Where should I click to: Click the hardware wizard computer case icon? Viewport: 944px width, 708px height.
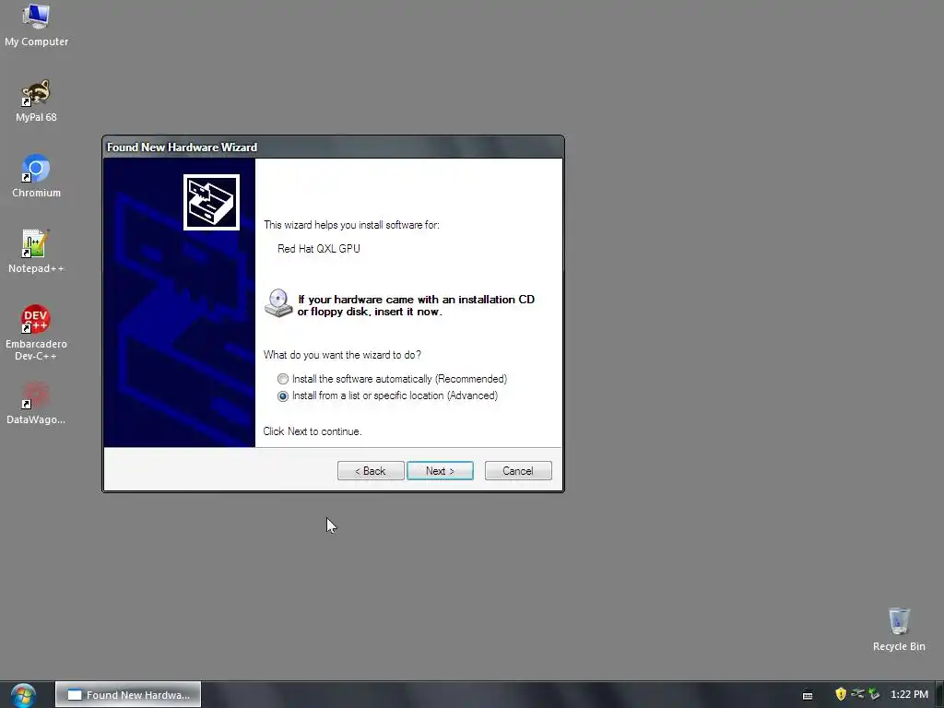point(211,202)
